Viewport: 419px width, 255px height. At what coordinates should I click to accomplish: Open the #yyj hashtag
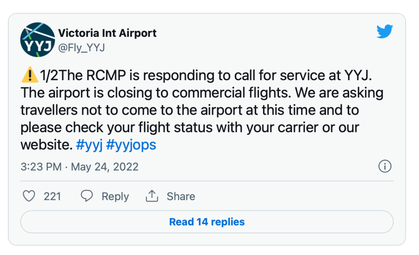pos(89,145)
